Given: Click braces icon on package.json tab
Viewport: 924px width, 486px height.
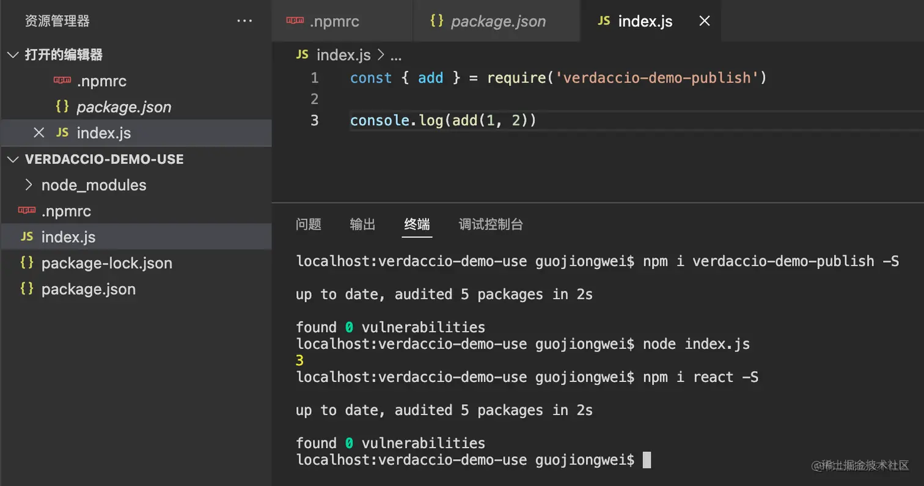Looking at the screenshot, I should pyautogui.click(x=436, y=21).
